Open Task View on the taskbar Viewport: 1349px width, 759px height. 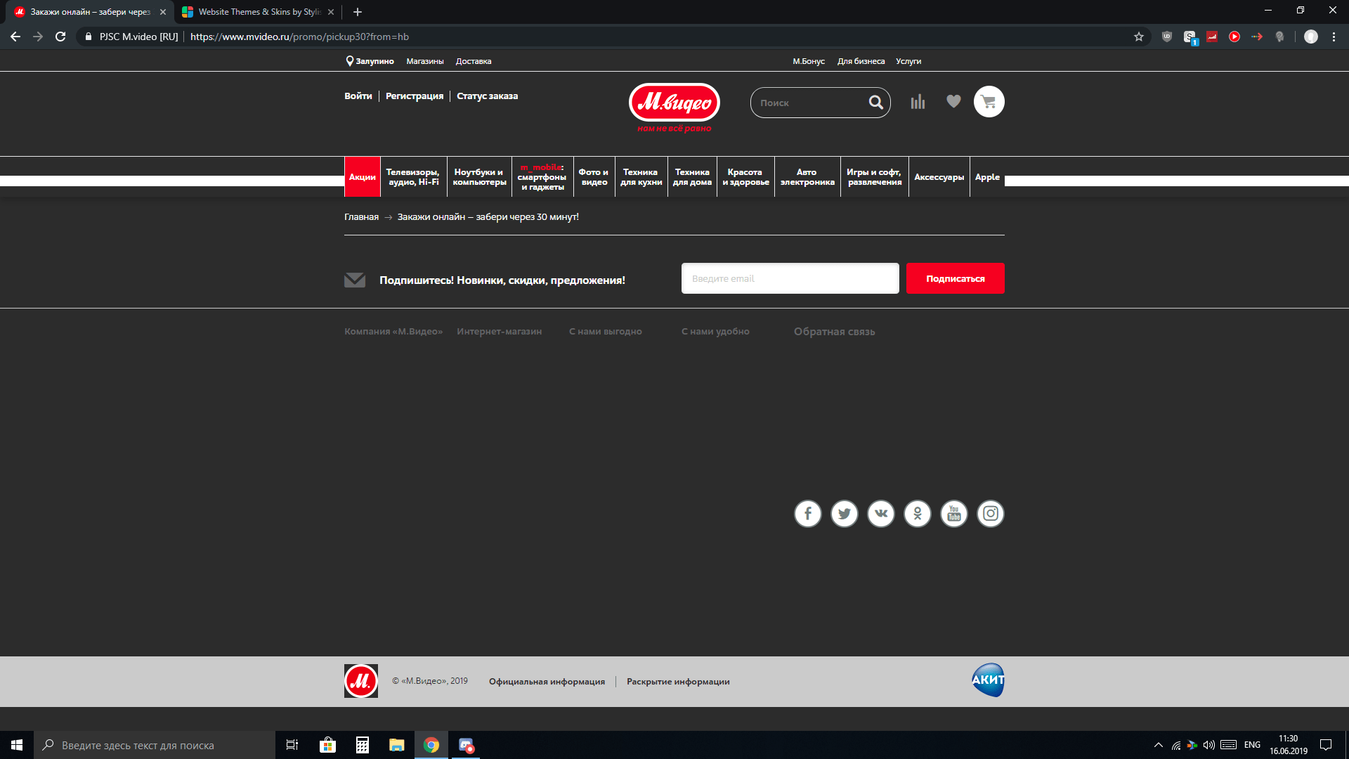click(292, 745)
